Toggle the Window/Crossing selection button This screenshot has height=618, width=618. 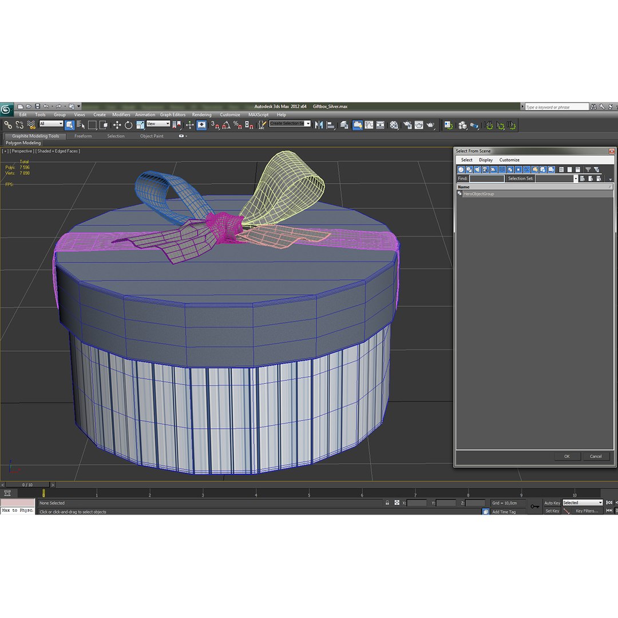coord(104,125)
